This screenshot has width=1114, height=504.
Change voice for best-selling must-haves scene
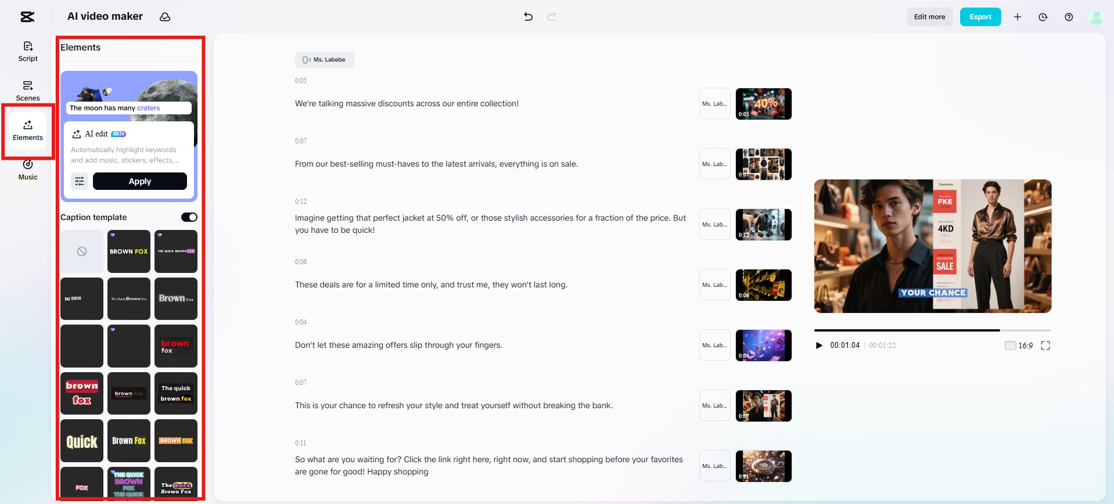(715, 164)
